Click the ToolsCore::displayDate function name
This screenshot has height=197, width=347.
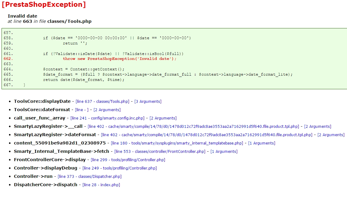tap(42, 101)
